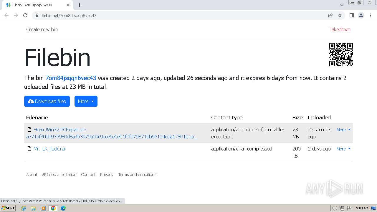Toggle the browser side panel
377x212 pixels.
351,15
